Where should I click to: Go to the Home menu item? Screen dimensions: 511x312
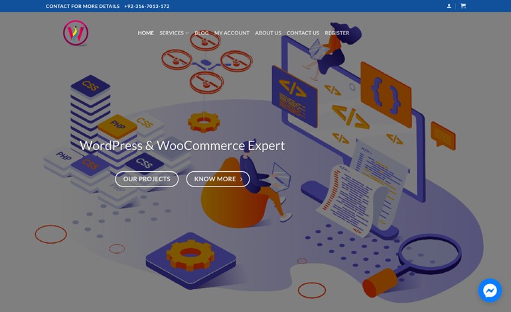point(146,33)
